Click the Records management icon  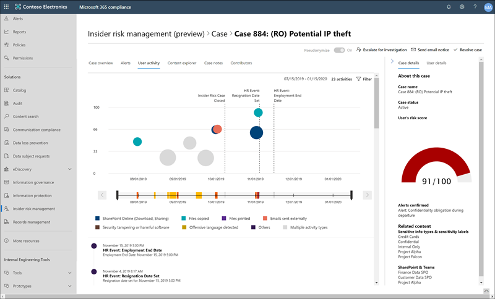(6, 221)
